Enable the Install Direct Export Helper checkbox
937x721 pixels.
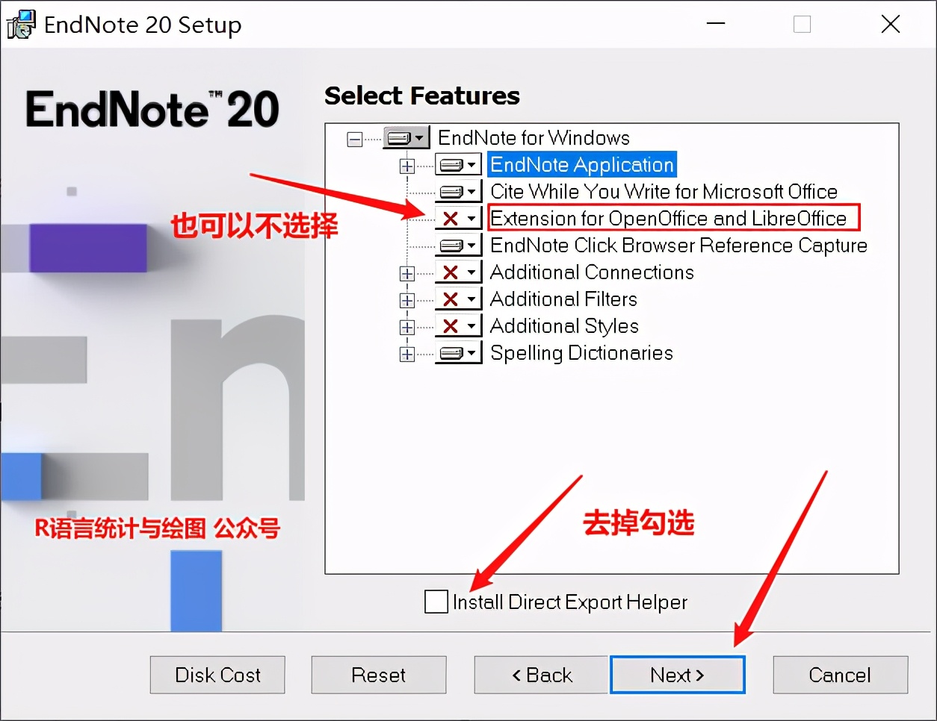436,602
